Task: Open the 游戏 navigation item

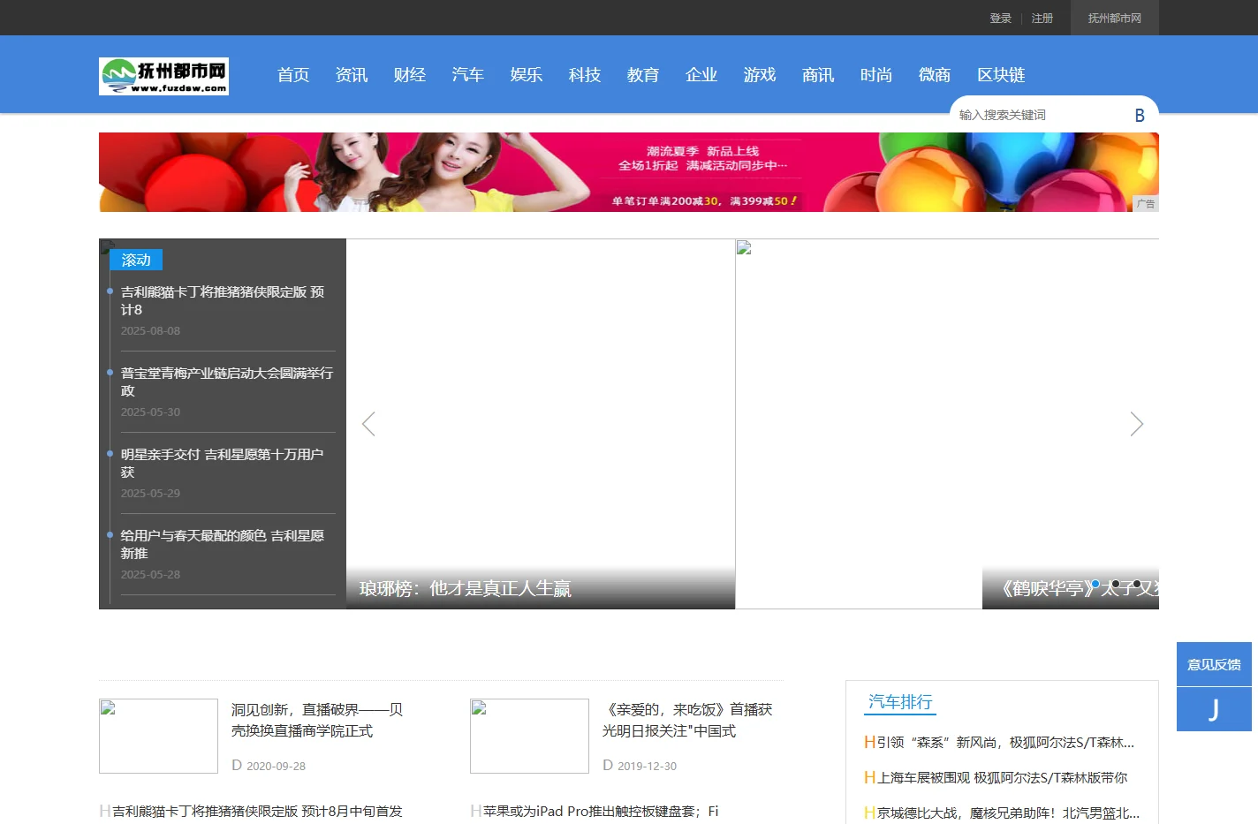Action: coord(760,75)
